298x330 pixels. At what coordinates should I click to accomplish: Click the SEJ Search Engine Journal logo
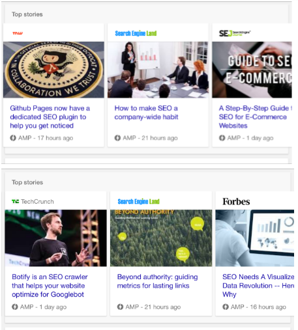(235, 33)
